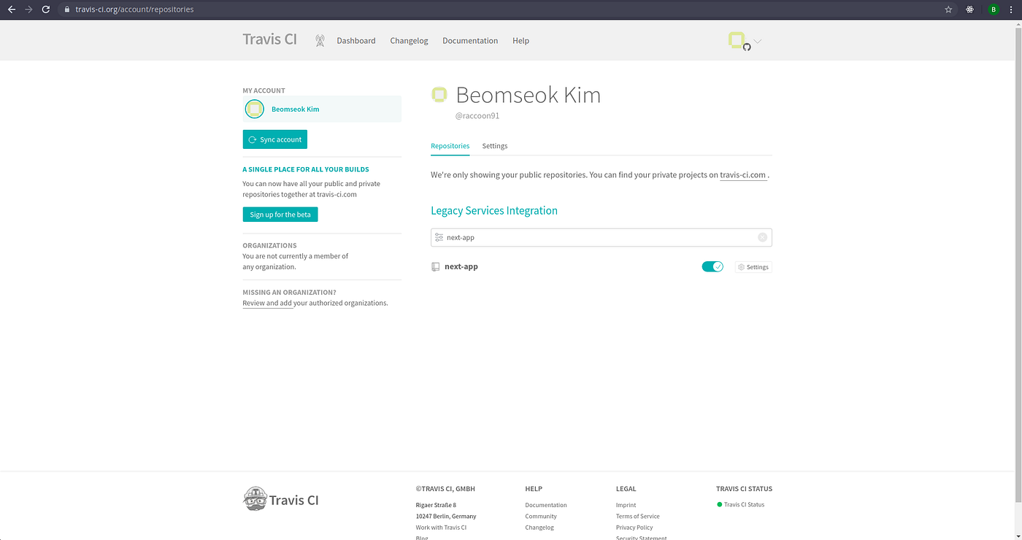Click the Travis CI logo in the header
1022x540 pixels.
269,39
